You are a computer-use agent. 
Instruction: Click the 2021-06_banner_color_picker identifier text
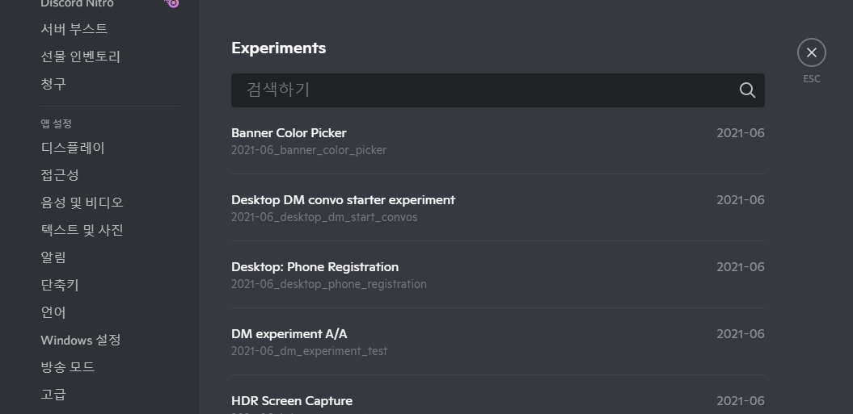pos(308,150)
